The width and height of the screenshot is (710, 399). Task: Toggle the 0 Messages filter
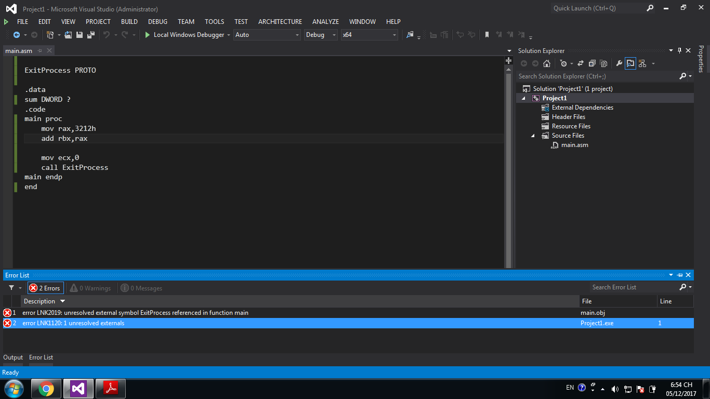[141, 288]
